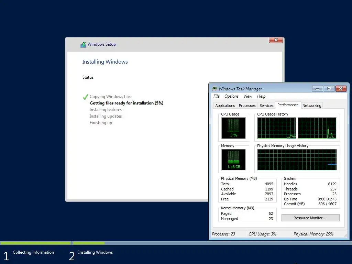This screenshot has width=352, height=264.
Task: Click the Free value 2129
Action: (x=269, y=199)
